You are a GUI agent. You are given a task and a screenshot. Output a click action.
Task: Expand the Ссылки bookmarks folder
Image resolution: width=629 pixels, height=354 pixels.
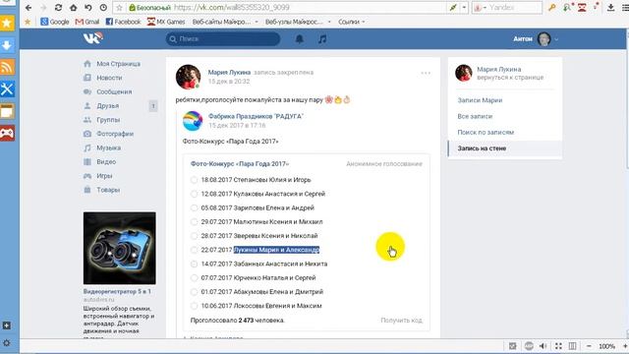click(x=352, y=22)
